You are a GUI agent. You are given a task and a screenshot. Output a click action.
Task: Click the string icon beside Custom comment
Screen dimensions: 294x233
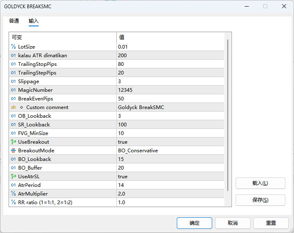pyautogui.click(x=14, y=107)
